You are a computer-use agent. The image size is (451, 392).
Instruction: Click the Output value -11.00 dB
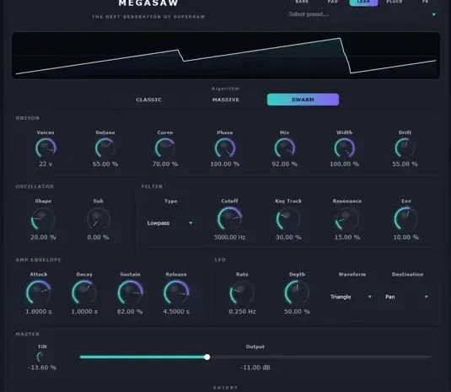click(x=255, y=368)
